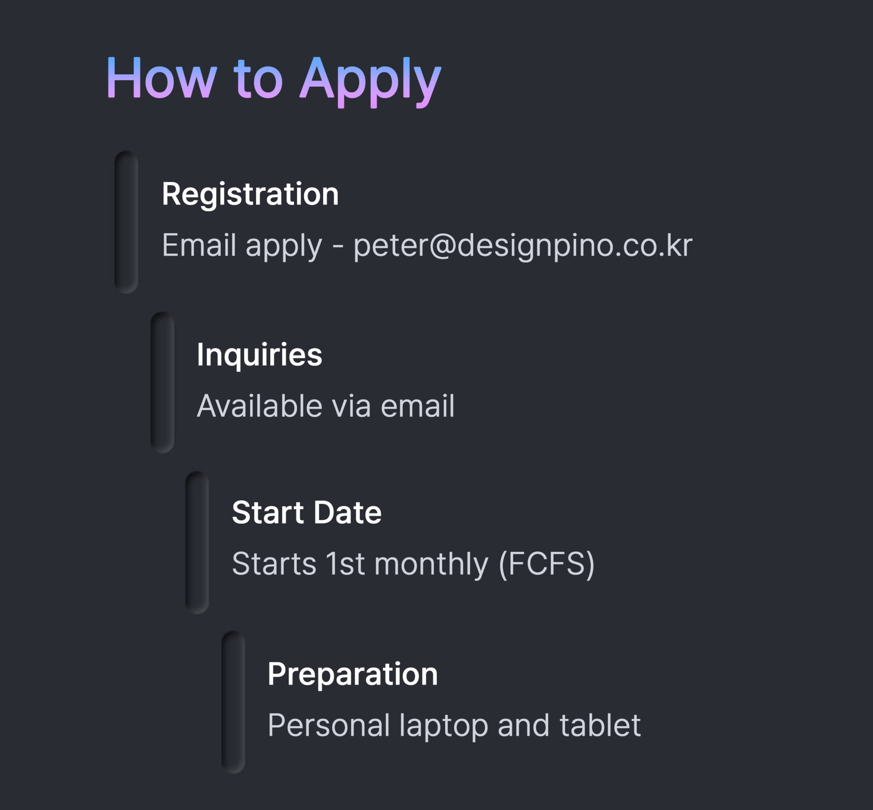The width and height of the screenshot is (873, 810).
Task: Click the word "Personal" under Preparation
Action: click(328, 725)
